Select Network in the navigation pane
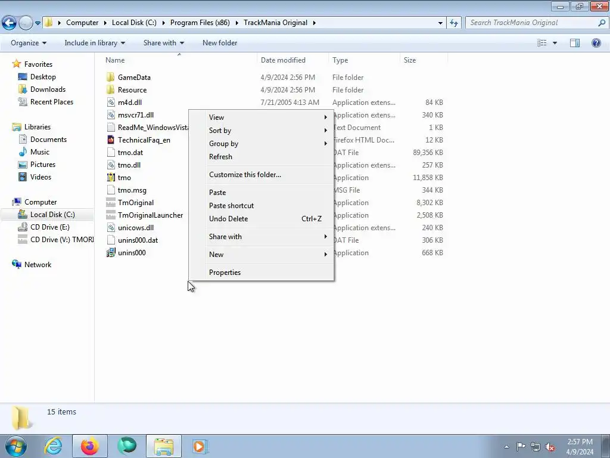Viewport: 610px width, 458px height. coord(38,265)
